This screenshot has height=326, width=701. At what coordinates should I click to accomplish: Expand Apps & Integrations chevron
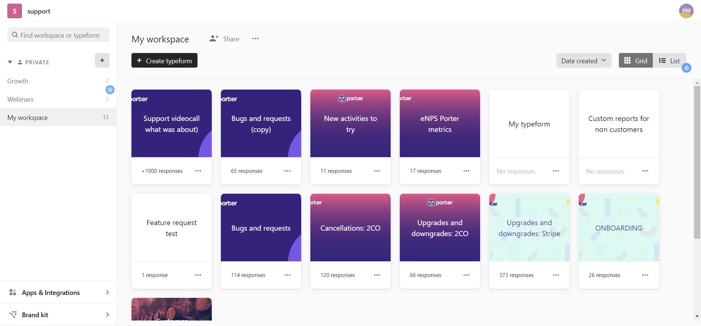(x=107, y=292)
